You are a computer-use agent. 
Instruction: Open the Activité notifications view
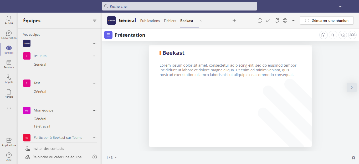(9, 20)
